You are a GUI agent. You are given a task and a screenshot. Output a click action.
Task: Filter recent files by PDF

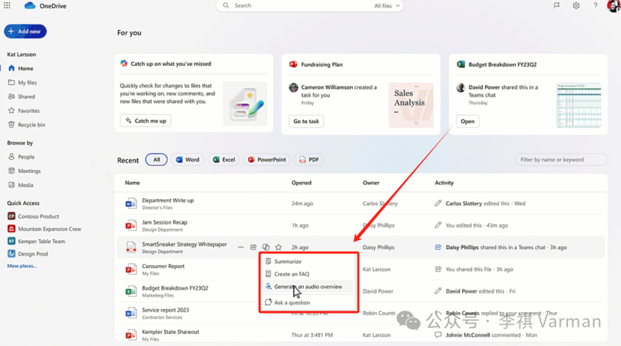(x=309, y=160)
